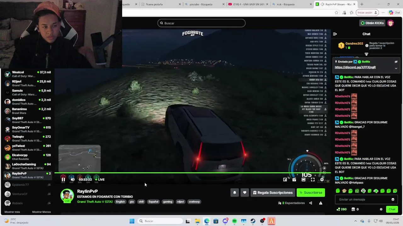Enable mini player picture-in-picture icon
This screenshot has width=403, height=226.
(285, 180)
